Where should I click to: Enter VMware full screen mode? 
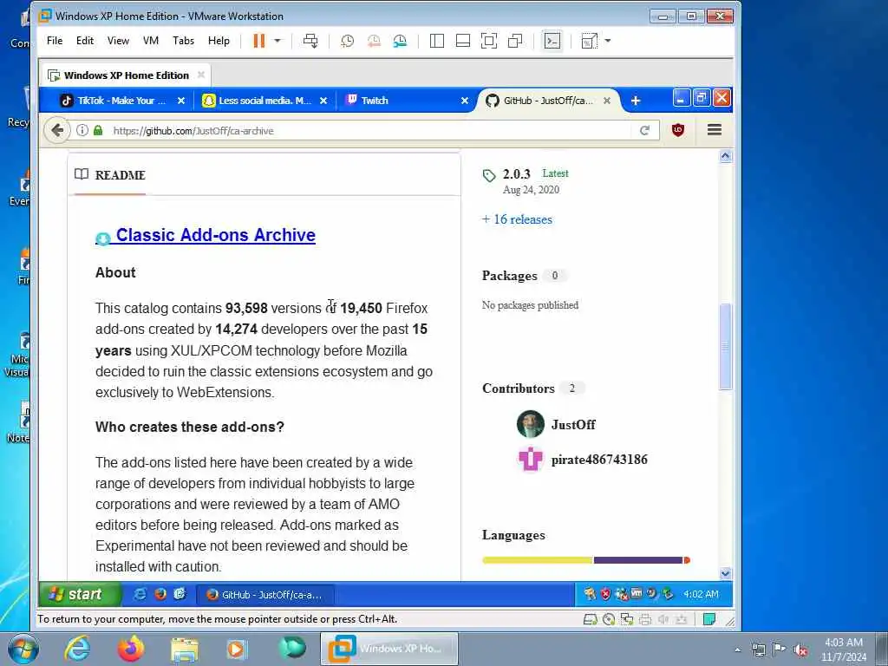point(489,41)
